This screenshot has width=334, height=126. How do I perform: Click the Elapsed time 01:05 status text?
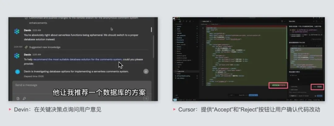coord(34,76)
